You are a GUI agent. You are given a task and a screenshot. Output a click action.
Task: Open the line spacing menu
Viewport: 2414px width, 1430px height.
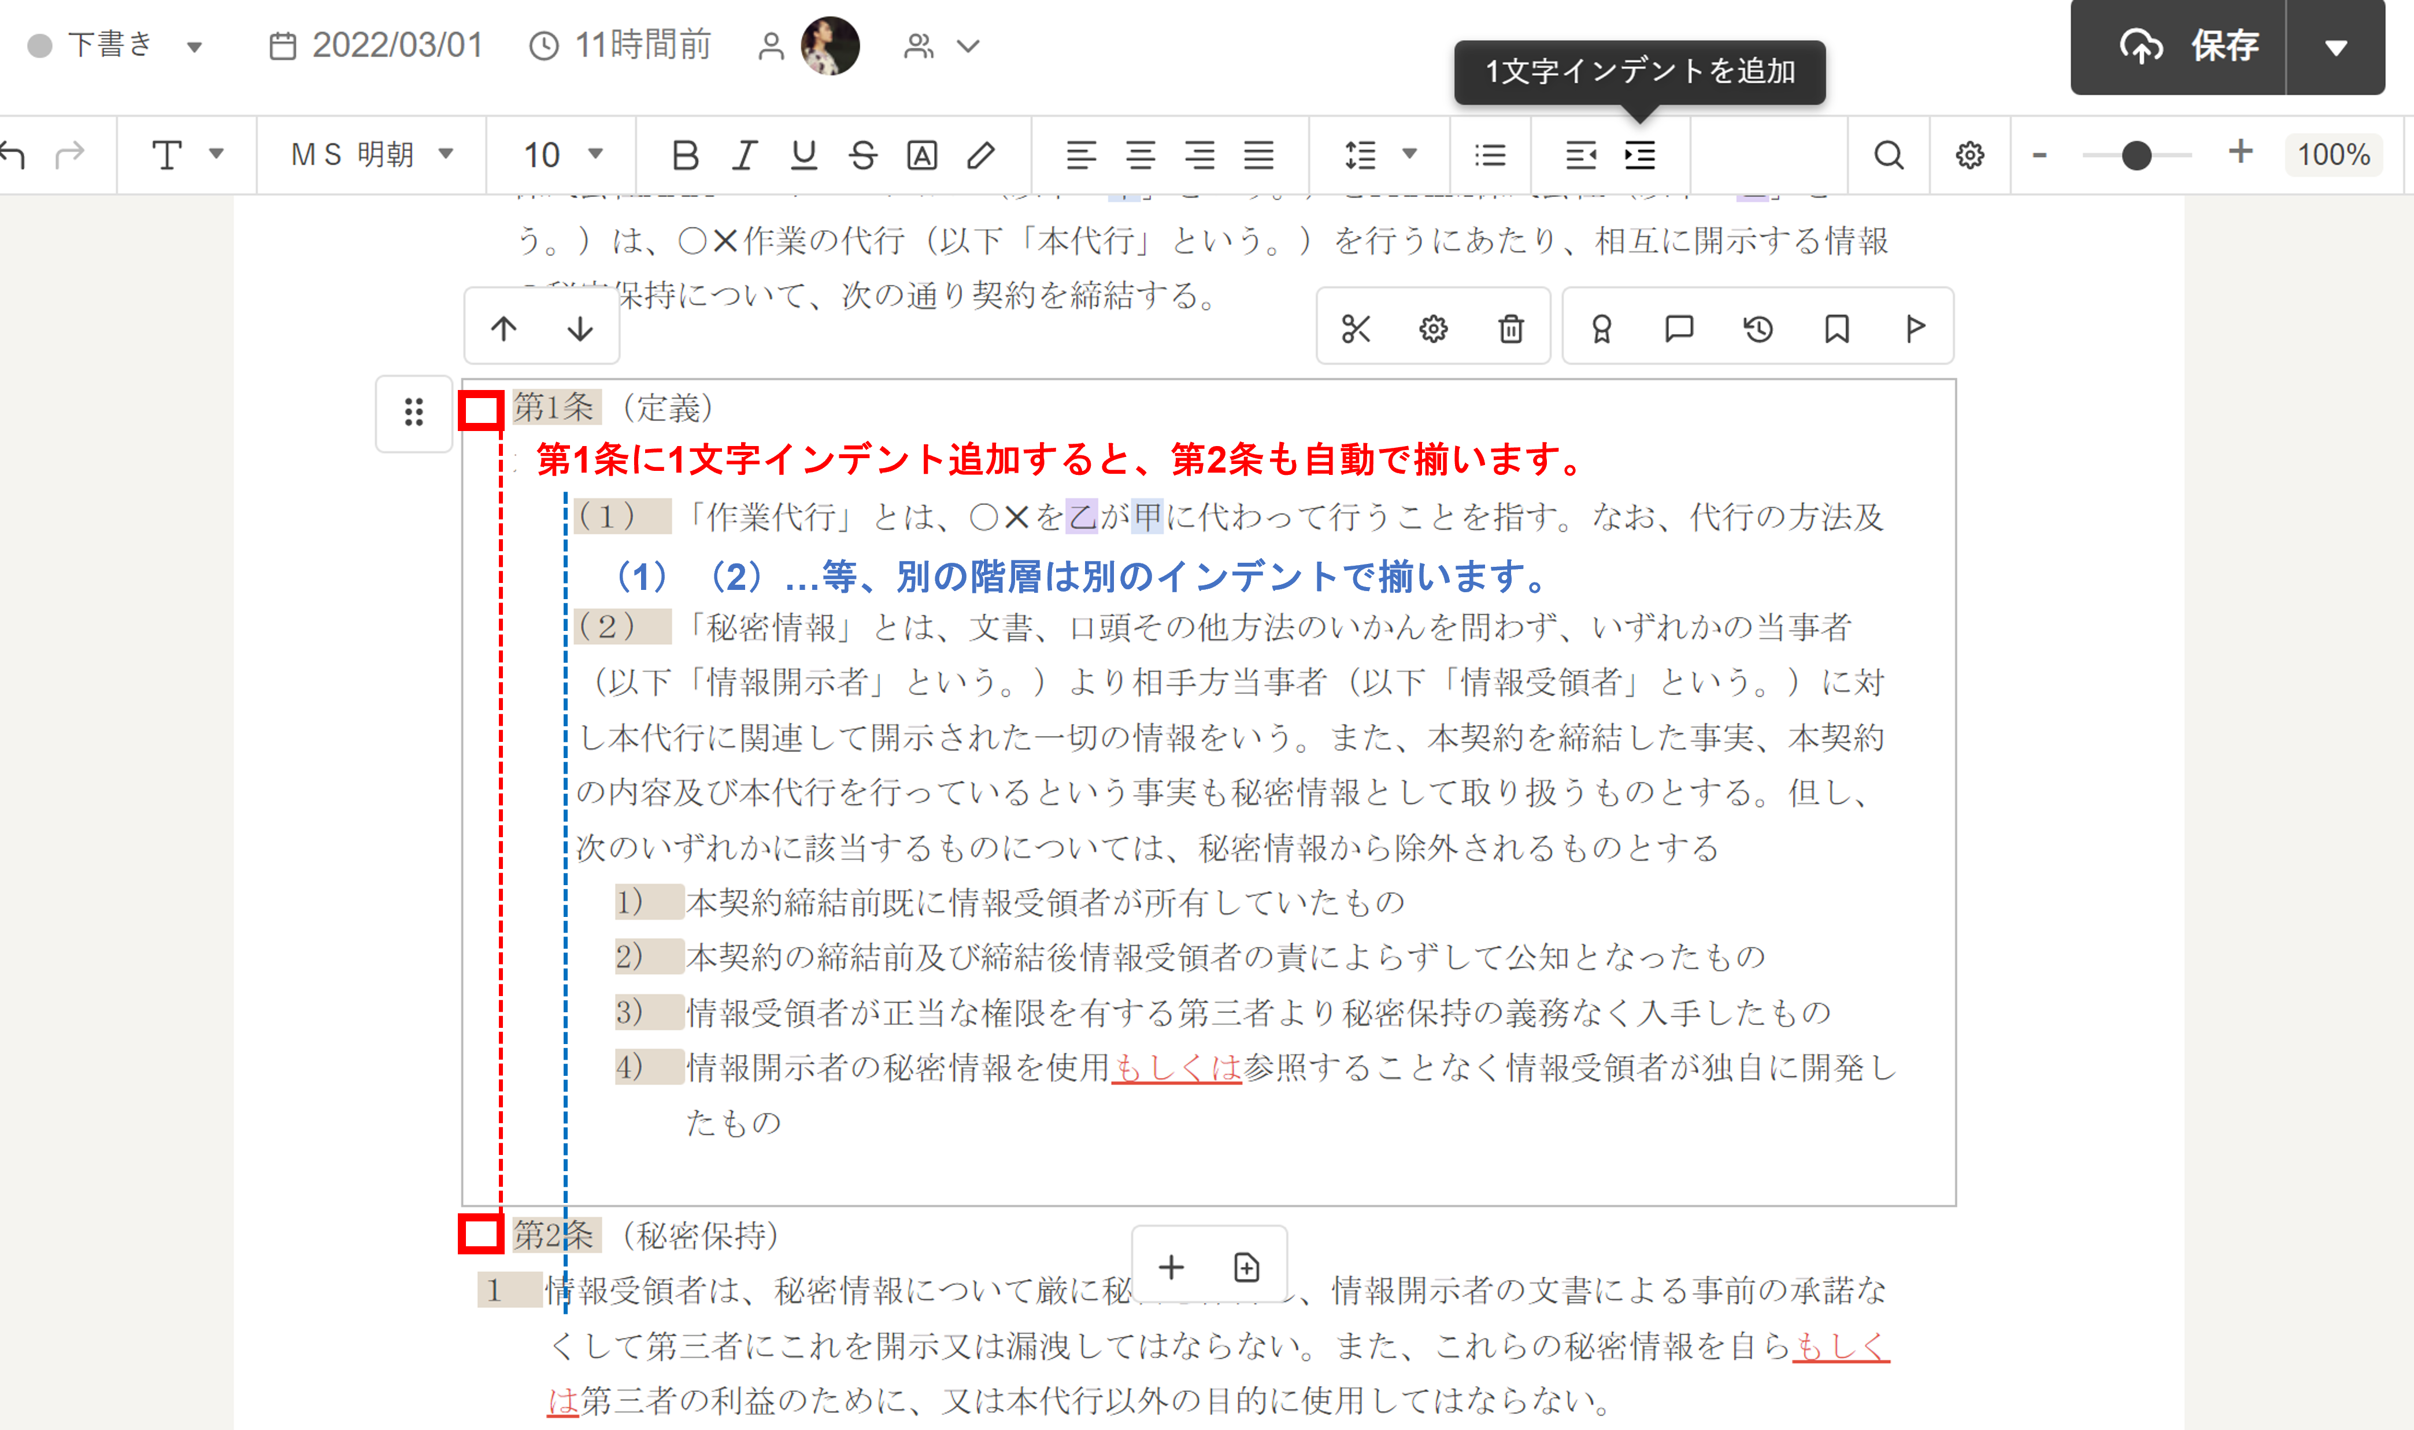coord(1380,155)
